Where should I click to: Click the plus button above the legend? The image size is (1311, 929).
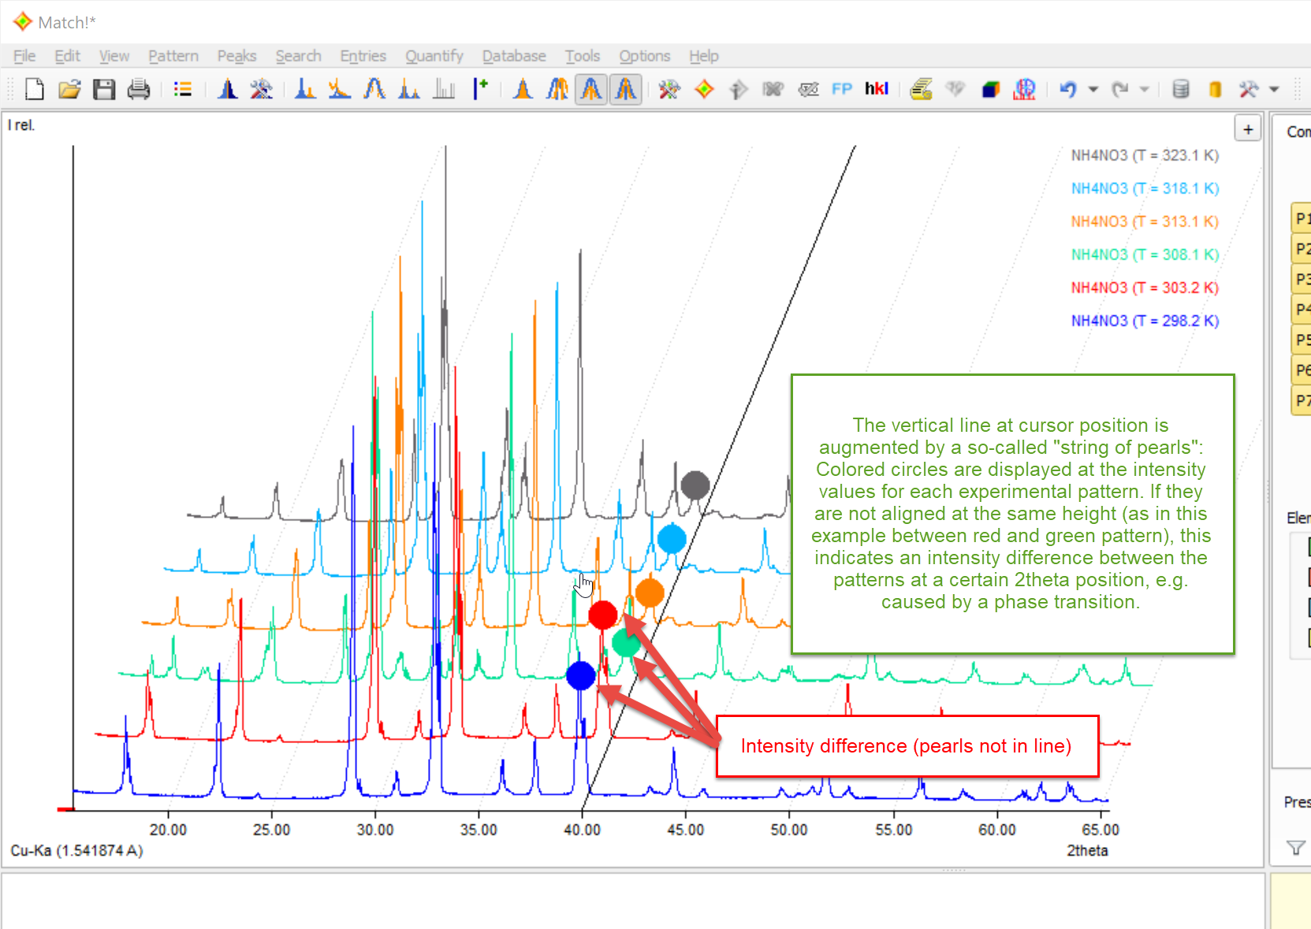1248,129
